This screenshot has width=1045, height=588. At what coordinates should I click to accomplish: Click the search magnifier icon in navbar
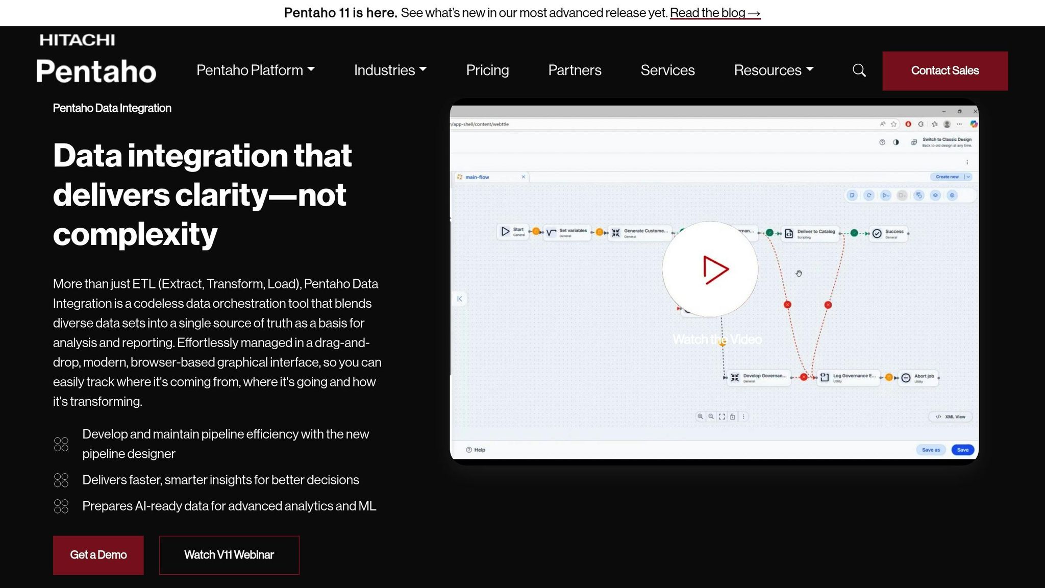(859, 70)
